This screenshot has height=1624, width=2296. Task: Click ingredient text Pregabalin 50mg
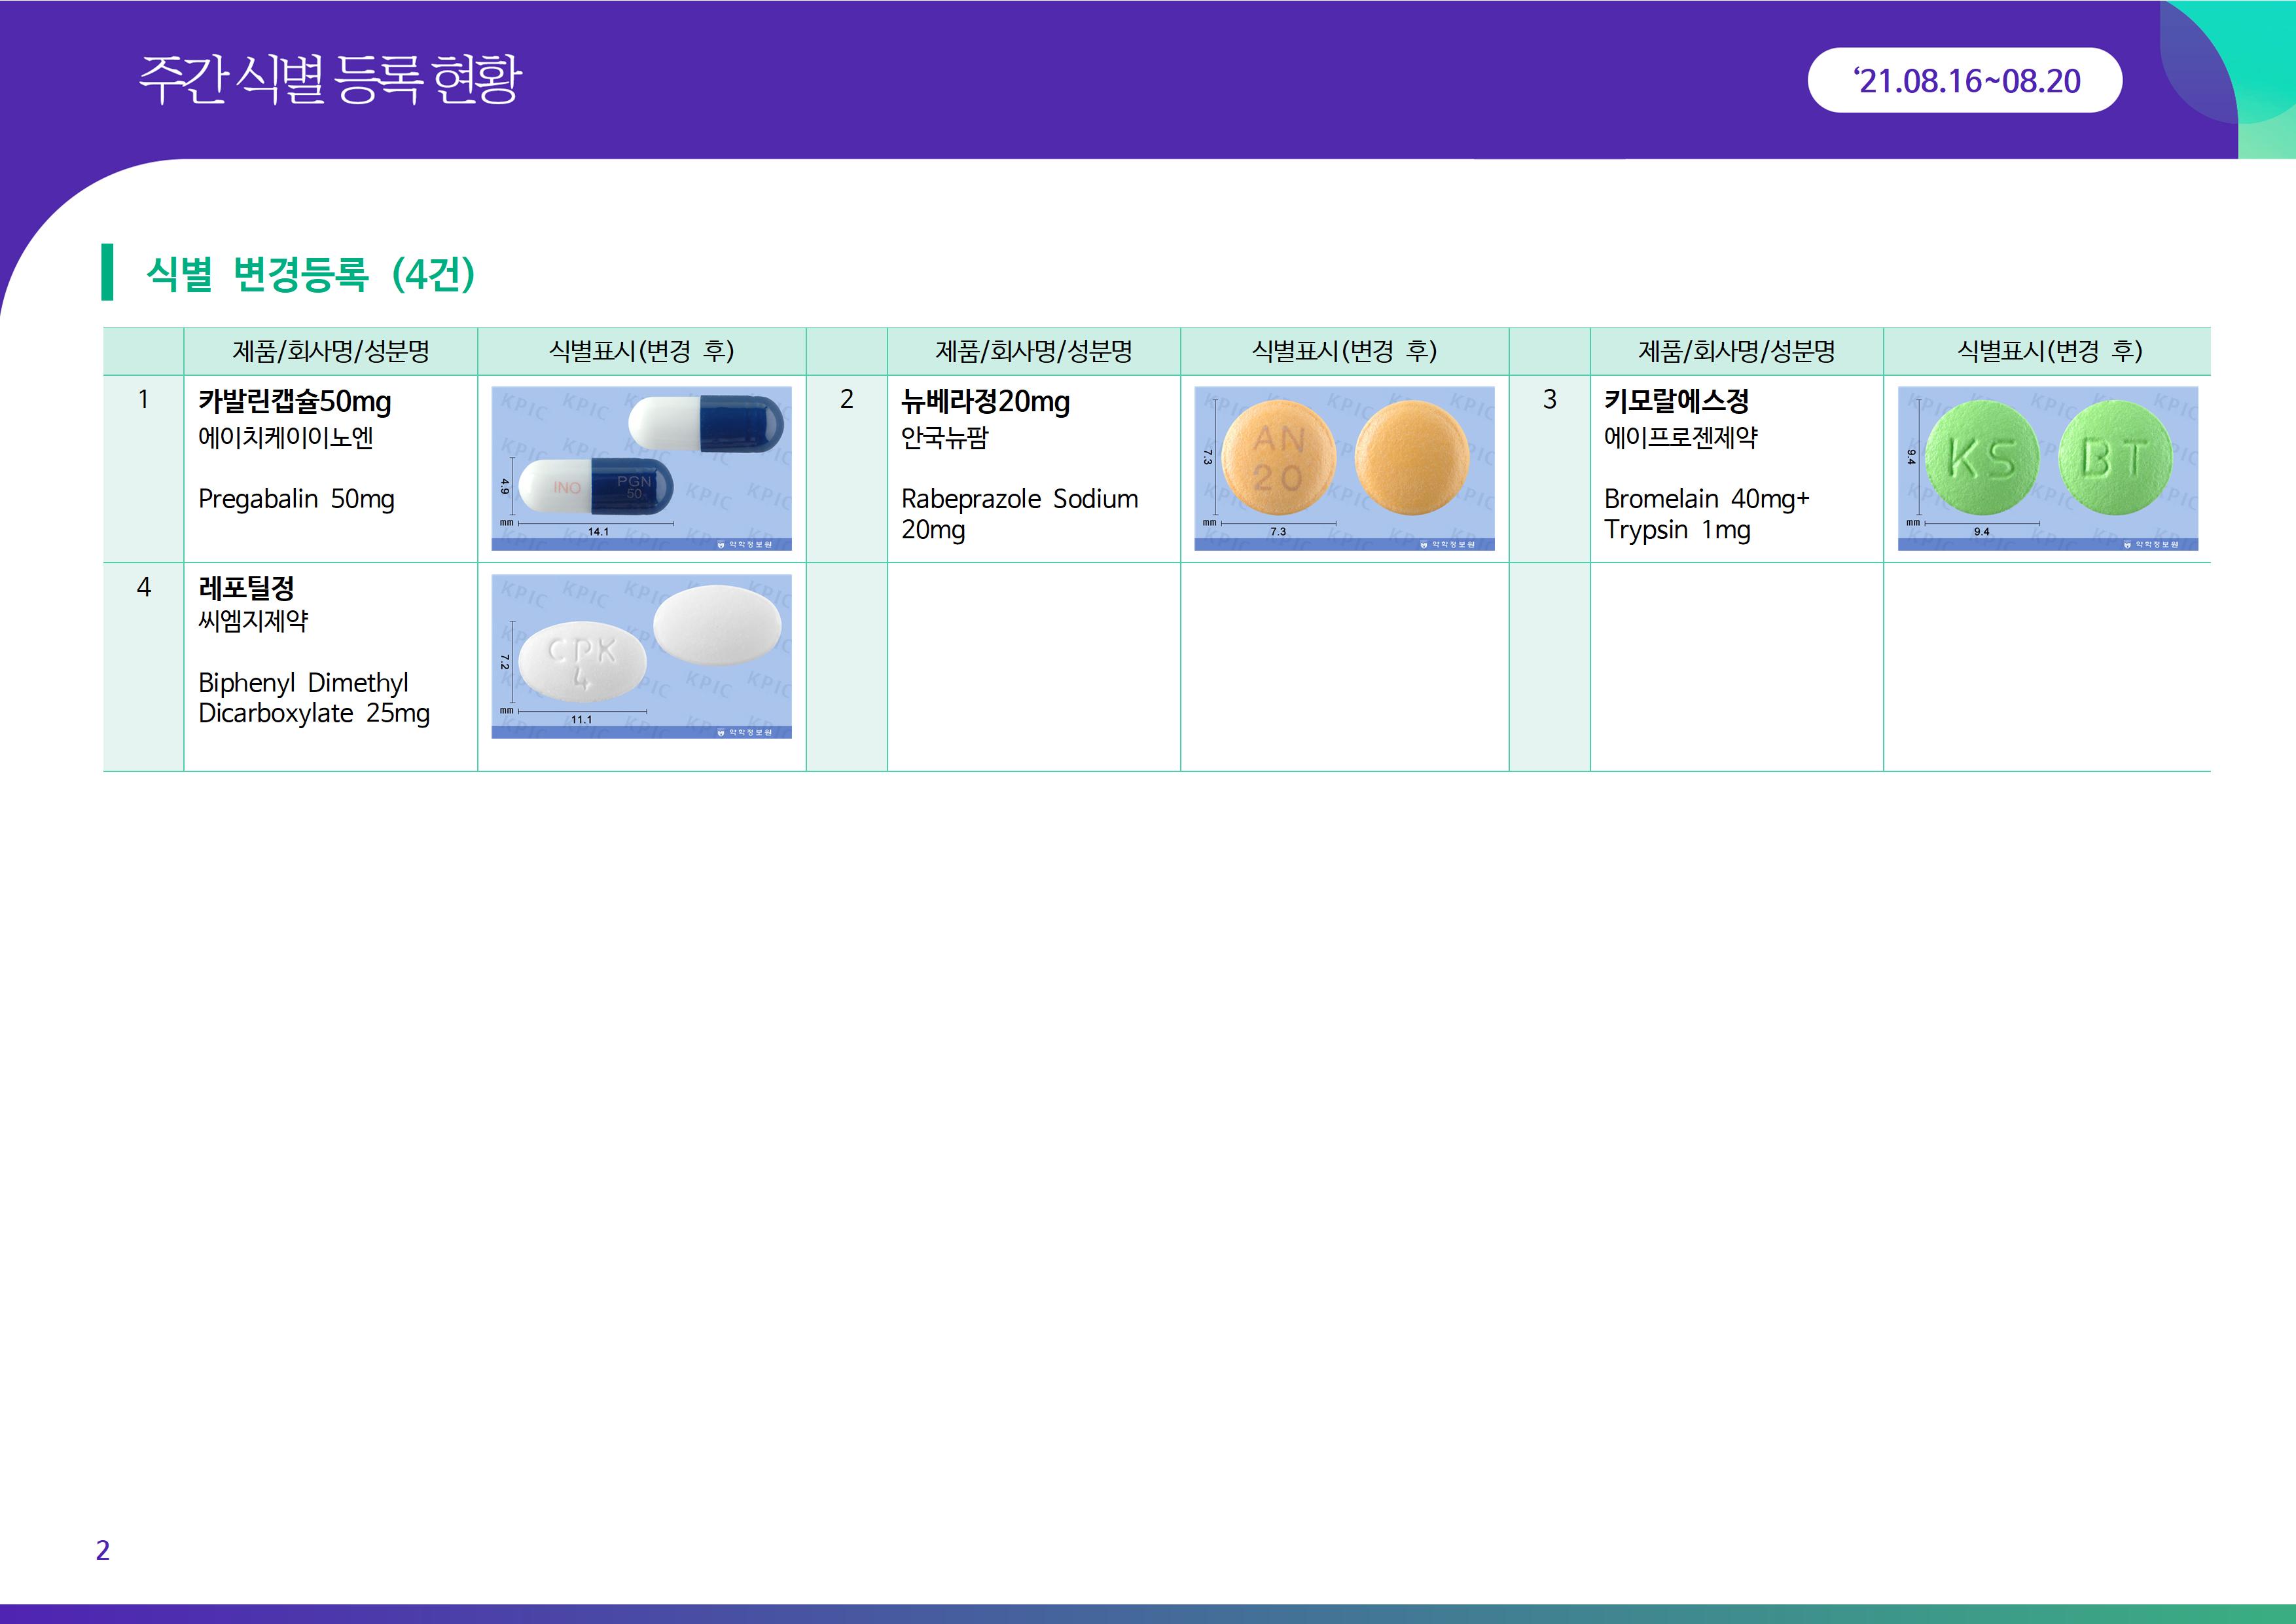point(296,498)
